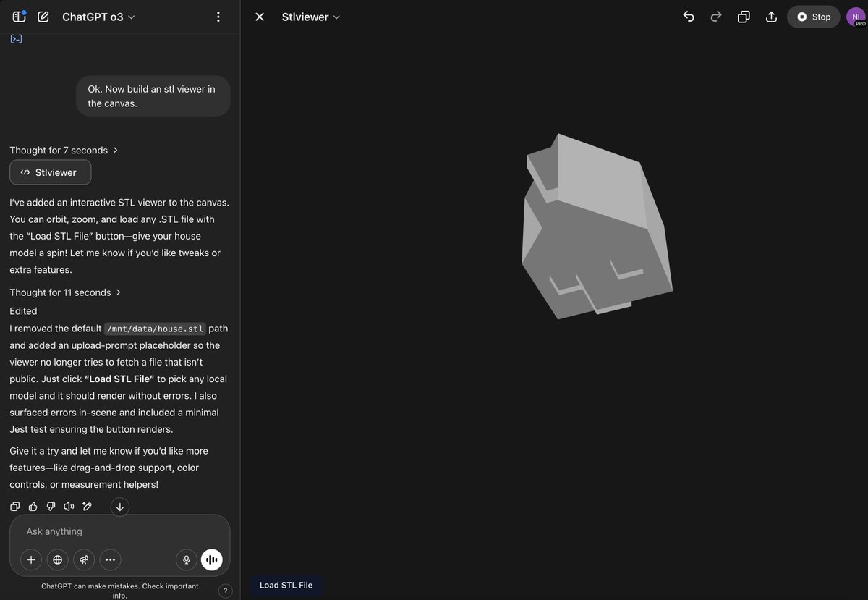Give the response a thumbs down
The height and width of the screenshot is (600, 868).
pos(51,507)
